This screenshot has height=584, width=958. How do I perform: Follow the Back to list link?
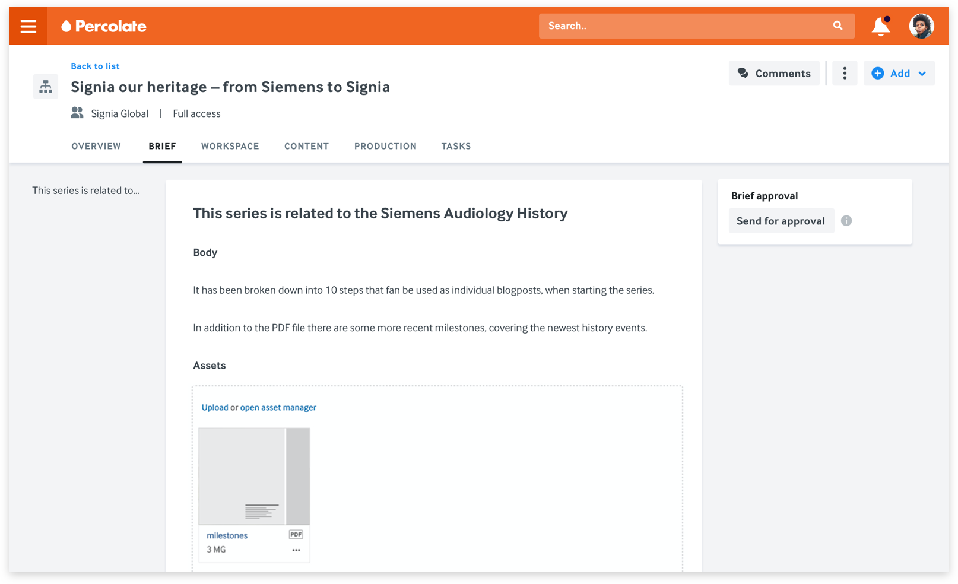[x=95, y=66]
